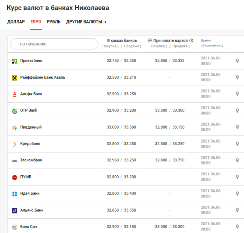The image size is (244, 233).
Task: Click Таскомбанк cash buy rate 32.960
Action: point(113,160)
